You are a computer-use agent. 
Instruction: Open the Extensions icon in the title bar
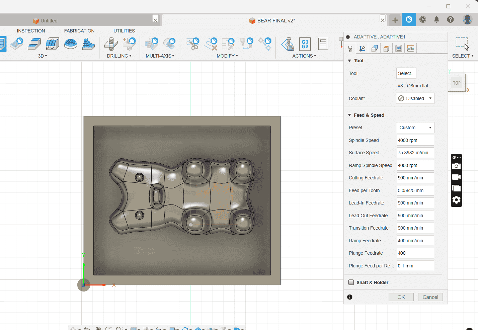(x=409, y=20)
